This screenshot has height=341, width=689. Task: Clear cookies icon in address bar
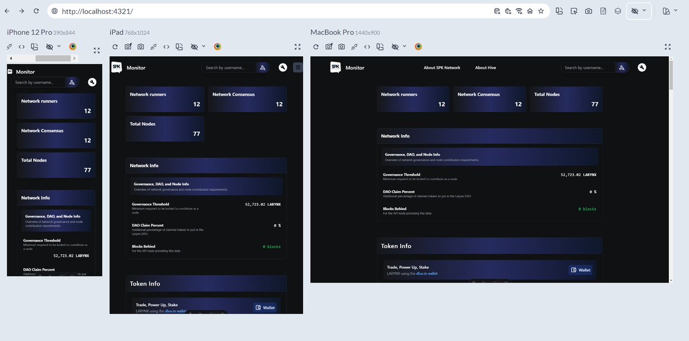coord(508,11)
